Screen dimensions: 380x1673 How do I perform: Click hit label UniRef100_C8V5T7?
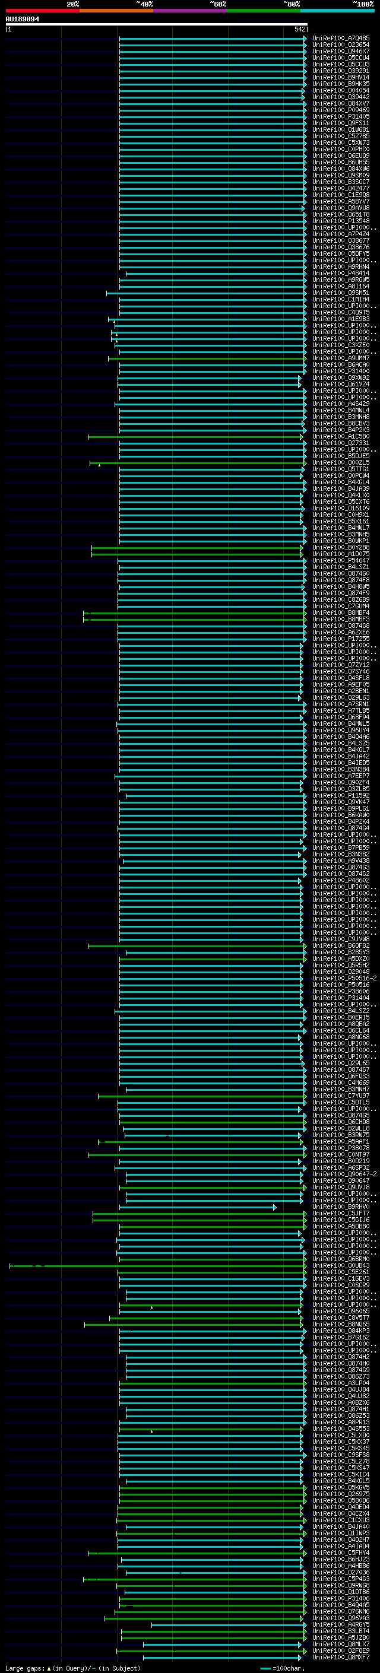pyautogui.click(x=341, y=1318)
